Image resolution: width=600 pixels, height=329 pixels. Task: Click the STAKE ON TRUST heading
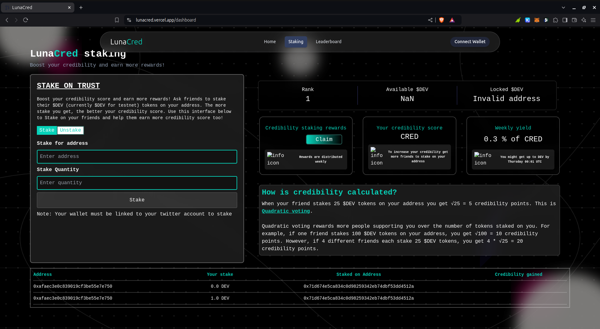[x=68, y=86]
